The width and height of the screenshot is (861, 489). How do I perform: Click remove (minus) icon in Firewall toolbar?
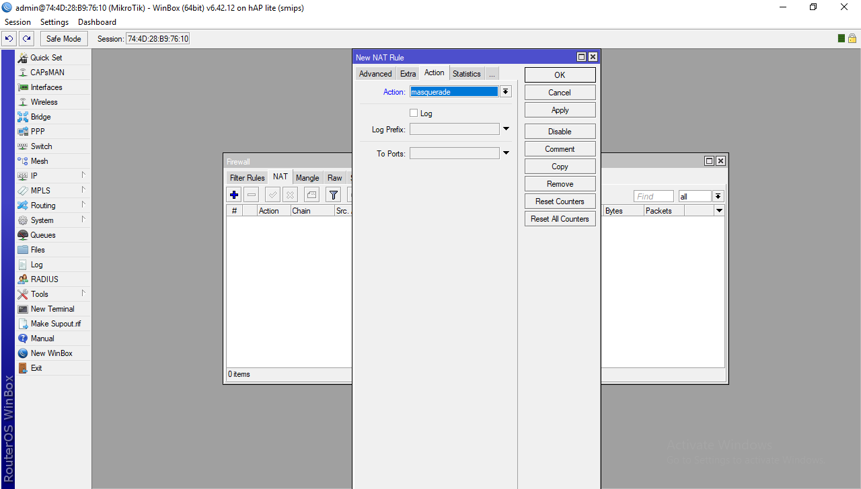pyautogui.click(x=251, y=195)
